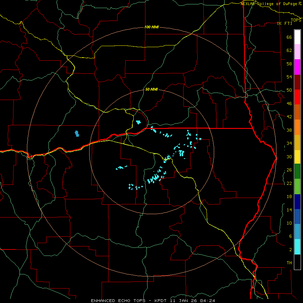Click the gold legend swatch near 34
This screenshot has height=303, width=303.
(297, 142)
